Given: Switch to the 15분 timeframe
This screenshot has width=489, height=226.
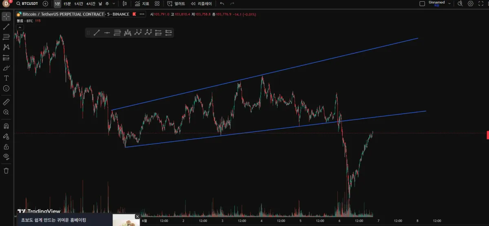Looking at the screenshot, I should pyautogui.click(x=67, y=4).
